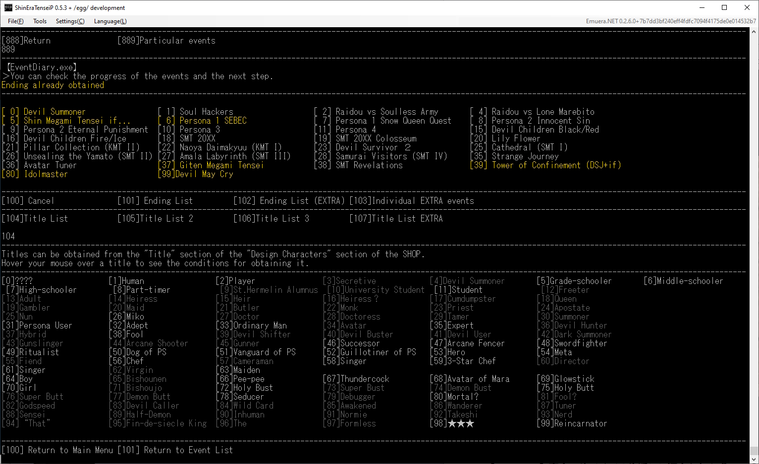Click the vertical scrollbar down arrow
This screenshot has width=759, height=464.
[x=754, y=459]
